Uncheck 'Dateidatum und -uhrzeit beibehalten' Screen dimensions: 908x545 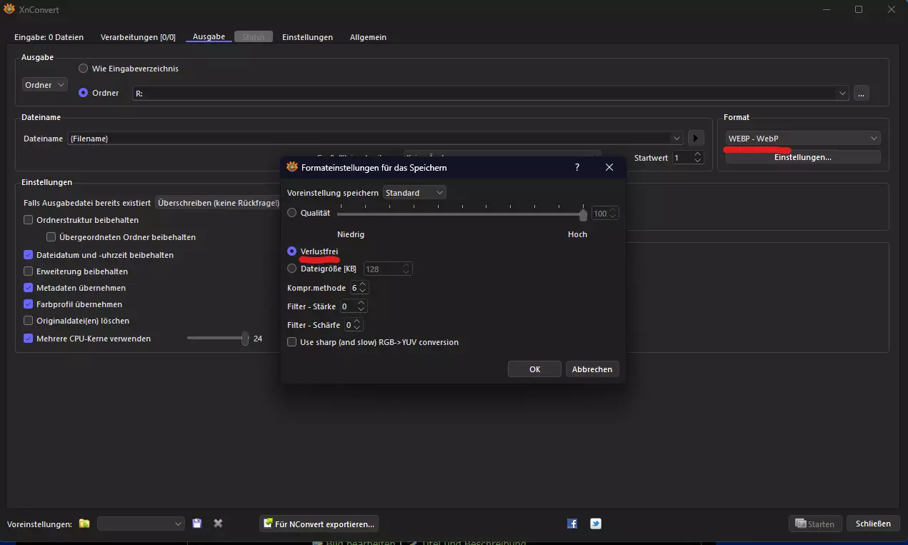tap(29, 255)
